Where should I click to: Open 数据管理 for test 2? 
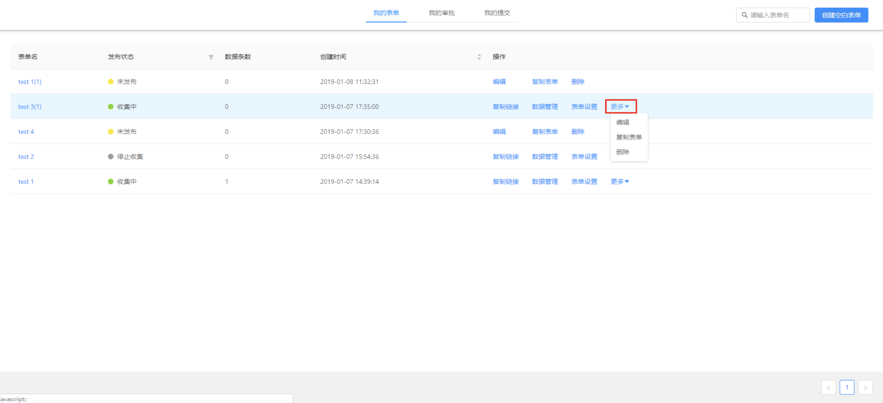click(x=545, y=157)
